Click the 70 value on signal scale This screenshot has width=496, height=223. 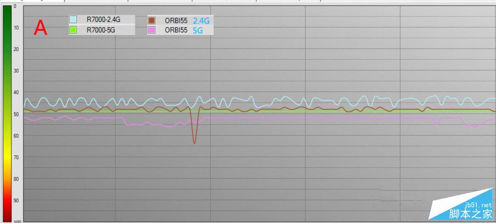click(x=17, y=157)
